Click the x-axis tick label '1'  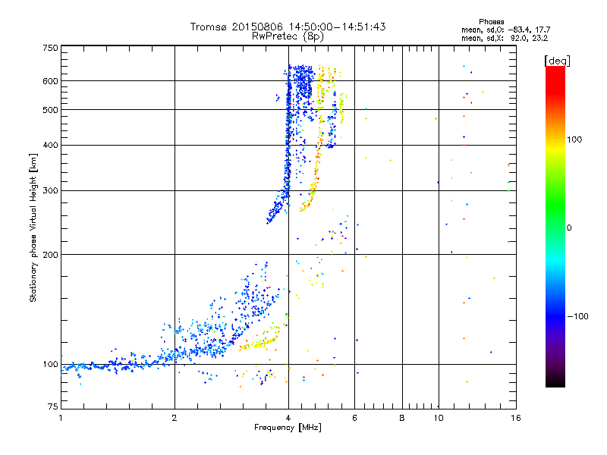61,418
